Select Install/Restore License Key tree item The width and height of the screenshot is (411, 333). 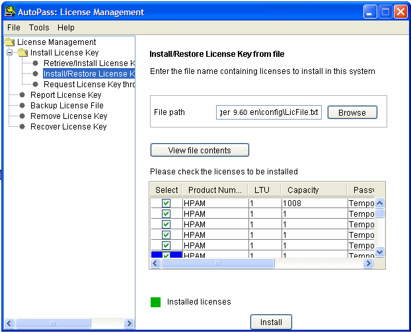[x=89, y=74]
